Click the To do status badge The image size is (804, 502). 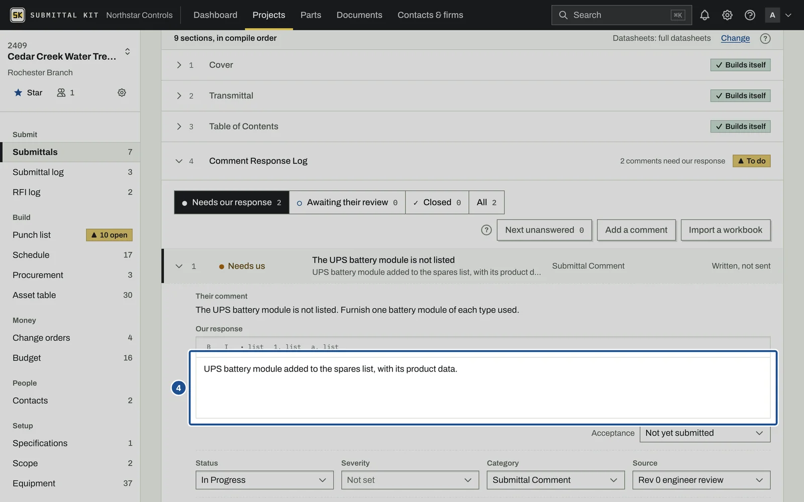click(x=751, y=161)
